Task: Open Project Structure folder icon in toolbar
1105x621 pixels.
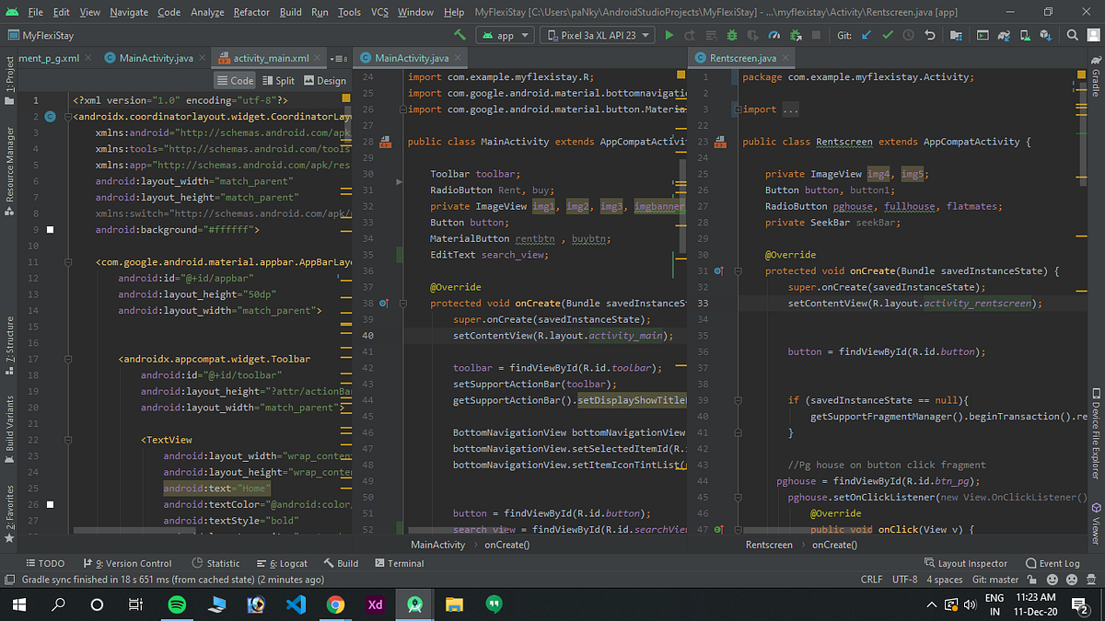Action: pyautogui.click(x=956, y=35)
